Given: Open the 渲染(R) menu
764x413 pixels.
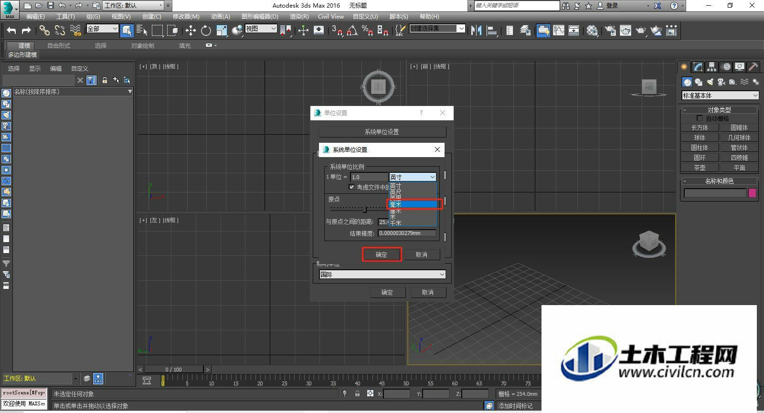Looking at the screenshot, I should click(x=299, y=16).
